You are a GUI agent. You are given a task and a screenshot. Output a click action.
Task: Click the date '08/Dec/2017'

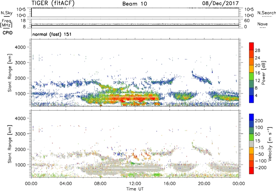point(220,3)
